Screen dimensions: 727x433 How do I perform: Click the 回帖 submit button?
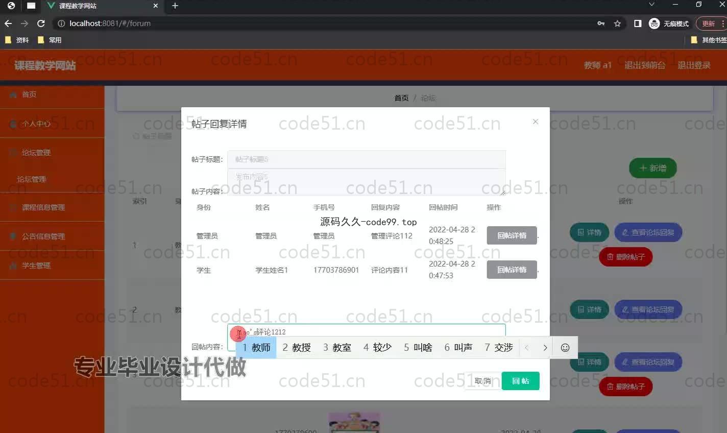point(520,381)
